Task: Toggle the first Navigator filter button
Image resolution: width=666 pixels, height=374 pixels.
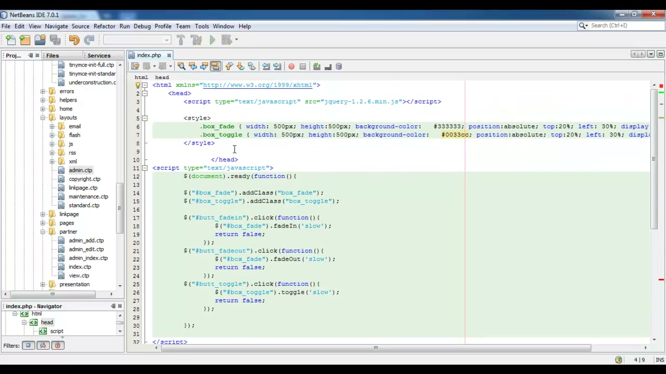Action: coord(28,345)
